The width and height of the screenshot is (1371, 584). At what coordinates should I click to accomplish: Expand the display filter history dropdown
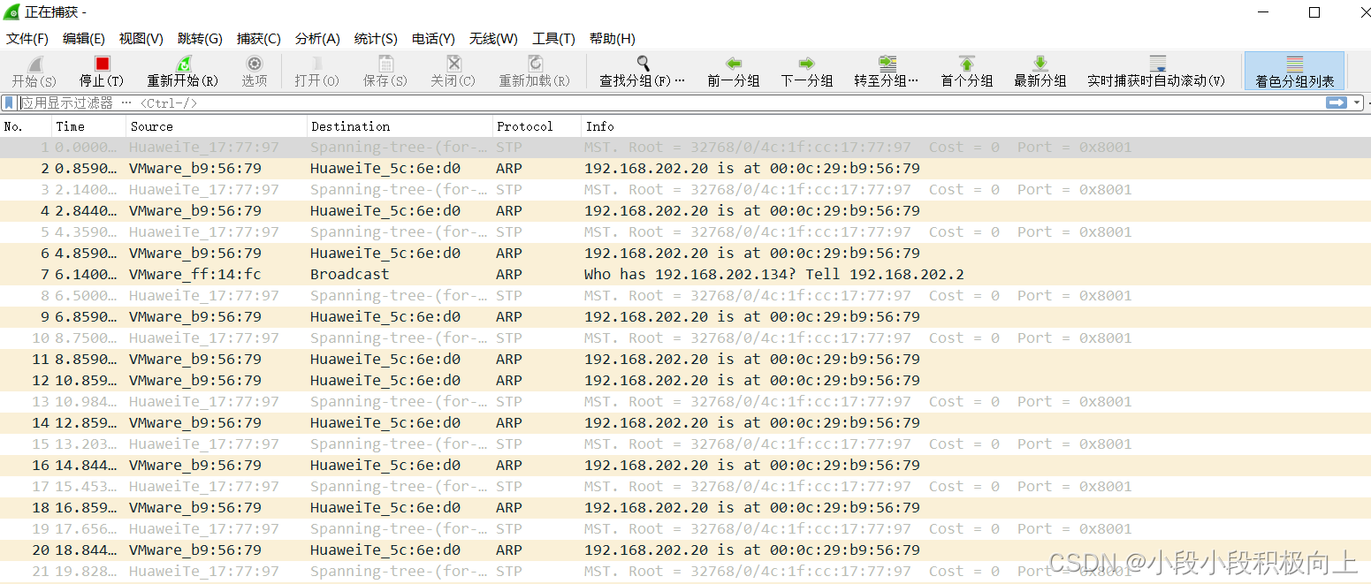1357,103
